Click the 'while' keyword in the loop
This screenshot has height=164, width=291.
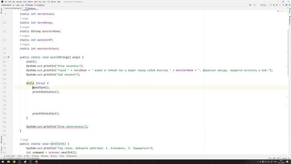click(x=30, y=83)
